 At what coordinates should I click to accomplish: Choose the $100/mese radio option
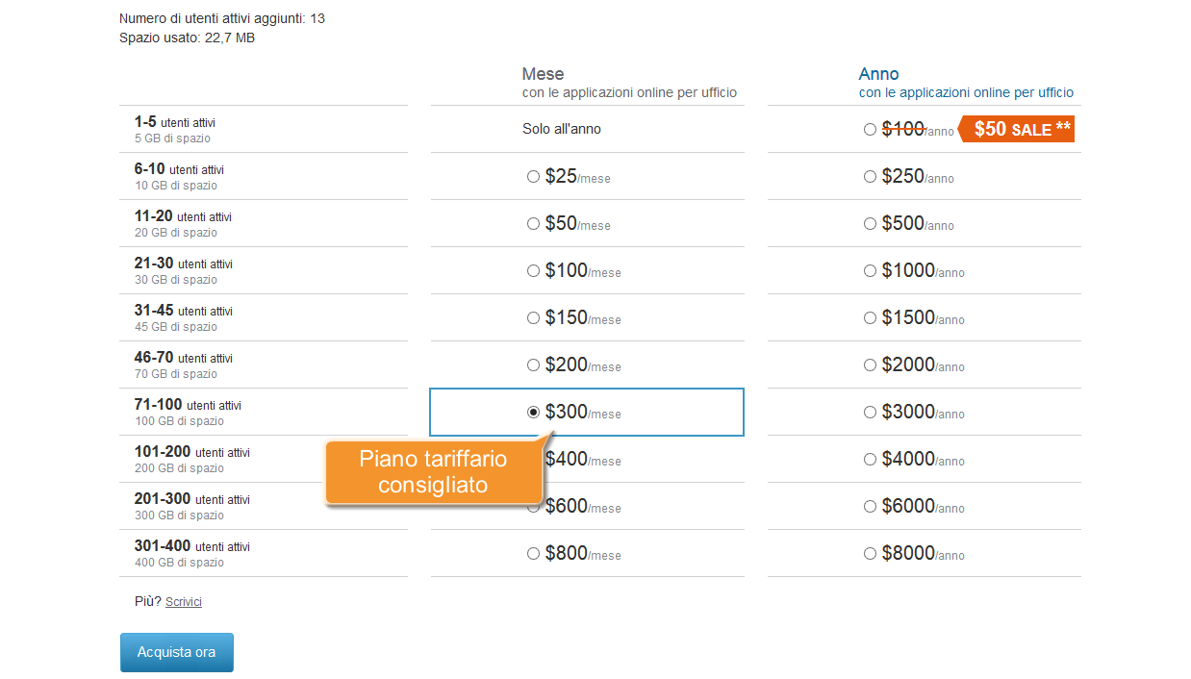point(533,270)
